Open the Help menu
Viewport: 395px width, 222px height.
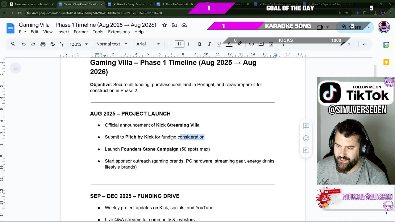coord(139,32)
